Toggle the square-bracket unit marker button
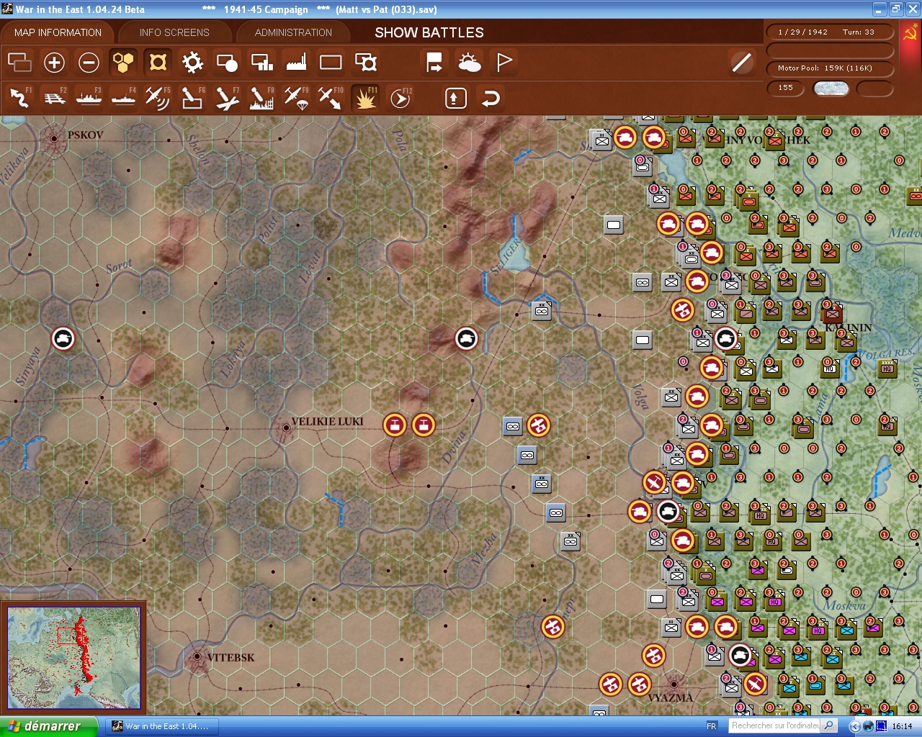 (x=158, y=63)
